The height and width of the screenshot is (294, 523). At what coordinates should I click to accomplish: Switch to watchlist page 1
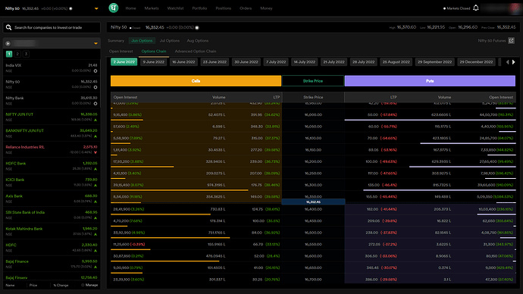[9, 54]
